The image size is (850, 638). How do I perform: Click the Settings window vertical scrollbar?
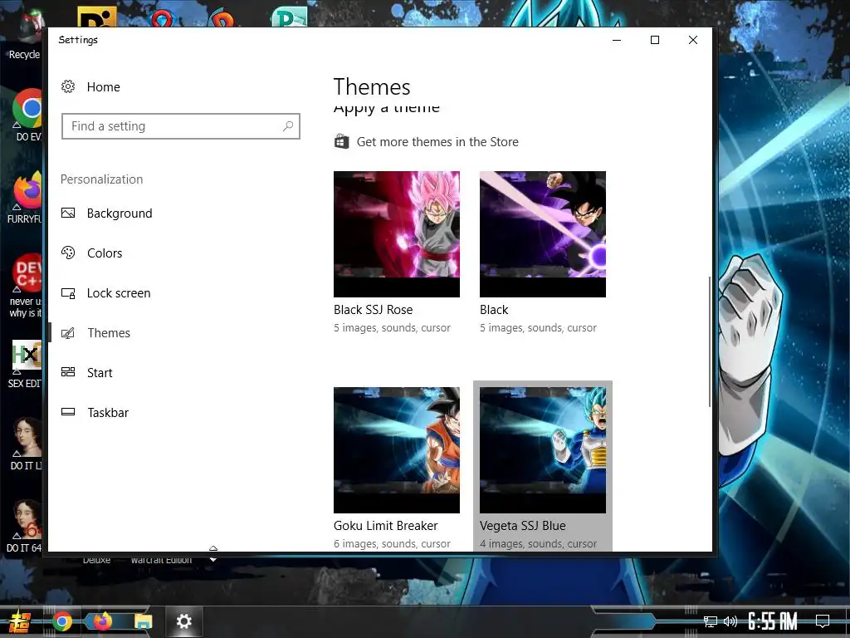click(709, 341)
